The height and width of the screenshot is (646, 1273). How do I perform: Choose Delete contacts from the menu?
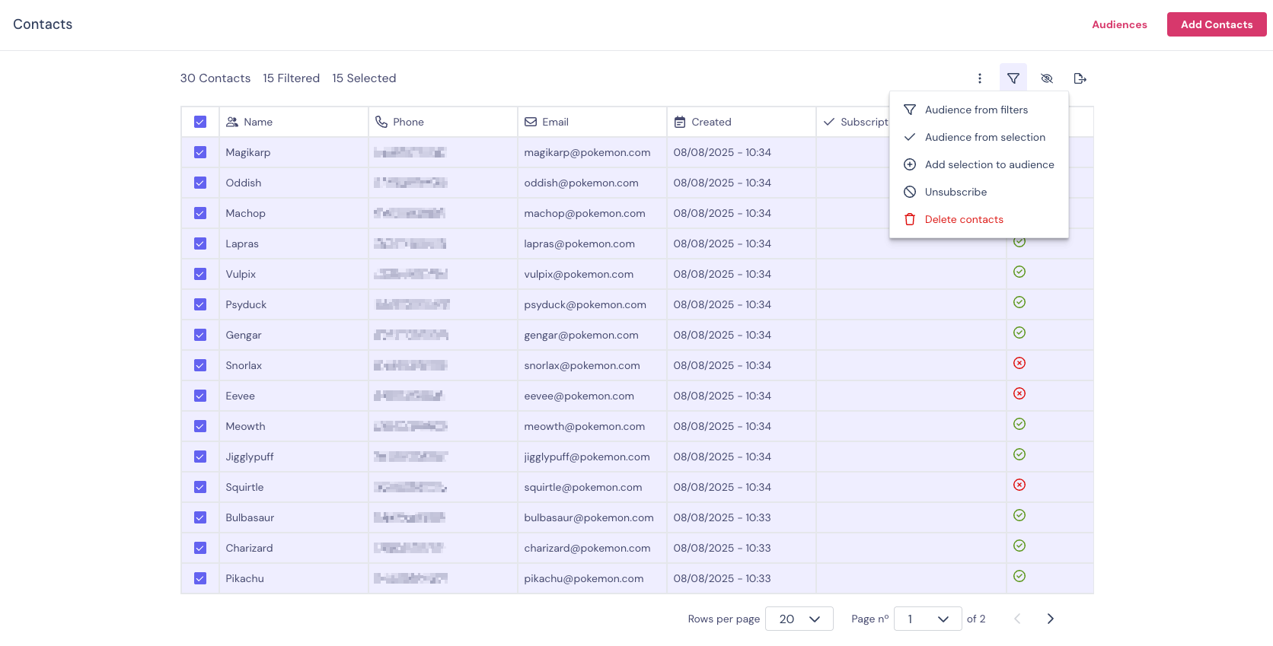(x=979, y=219)
